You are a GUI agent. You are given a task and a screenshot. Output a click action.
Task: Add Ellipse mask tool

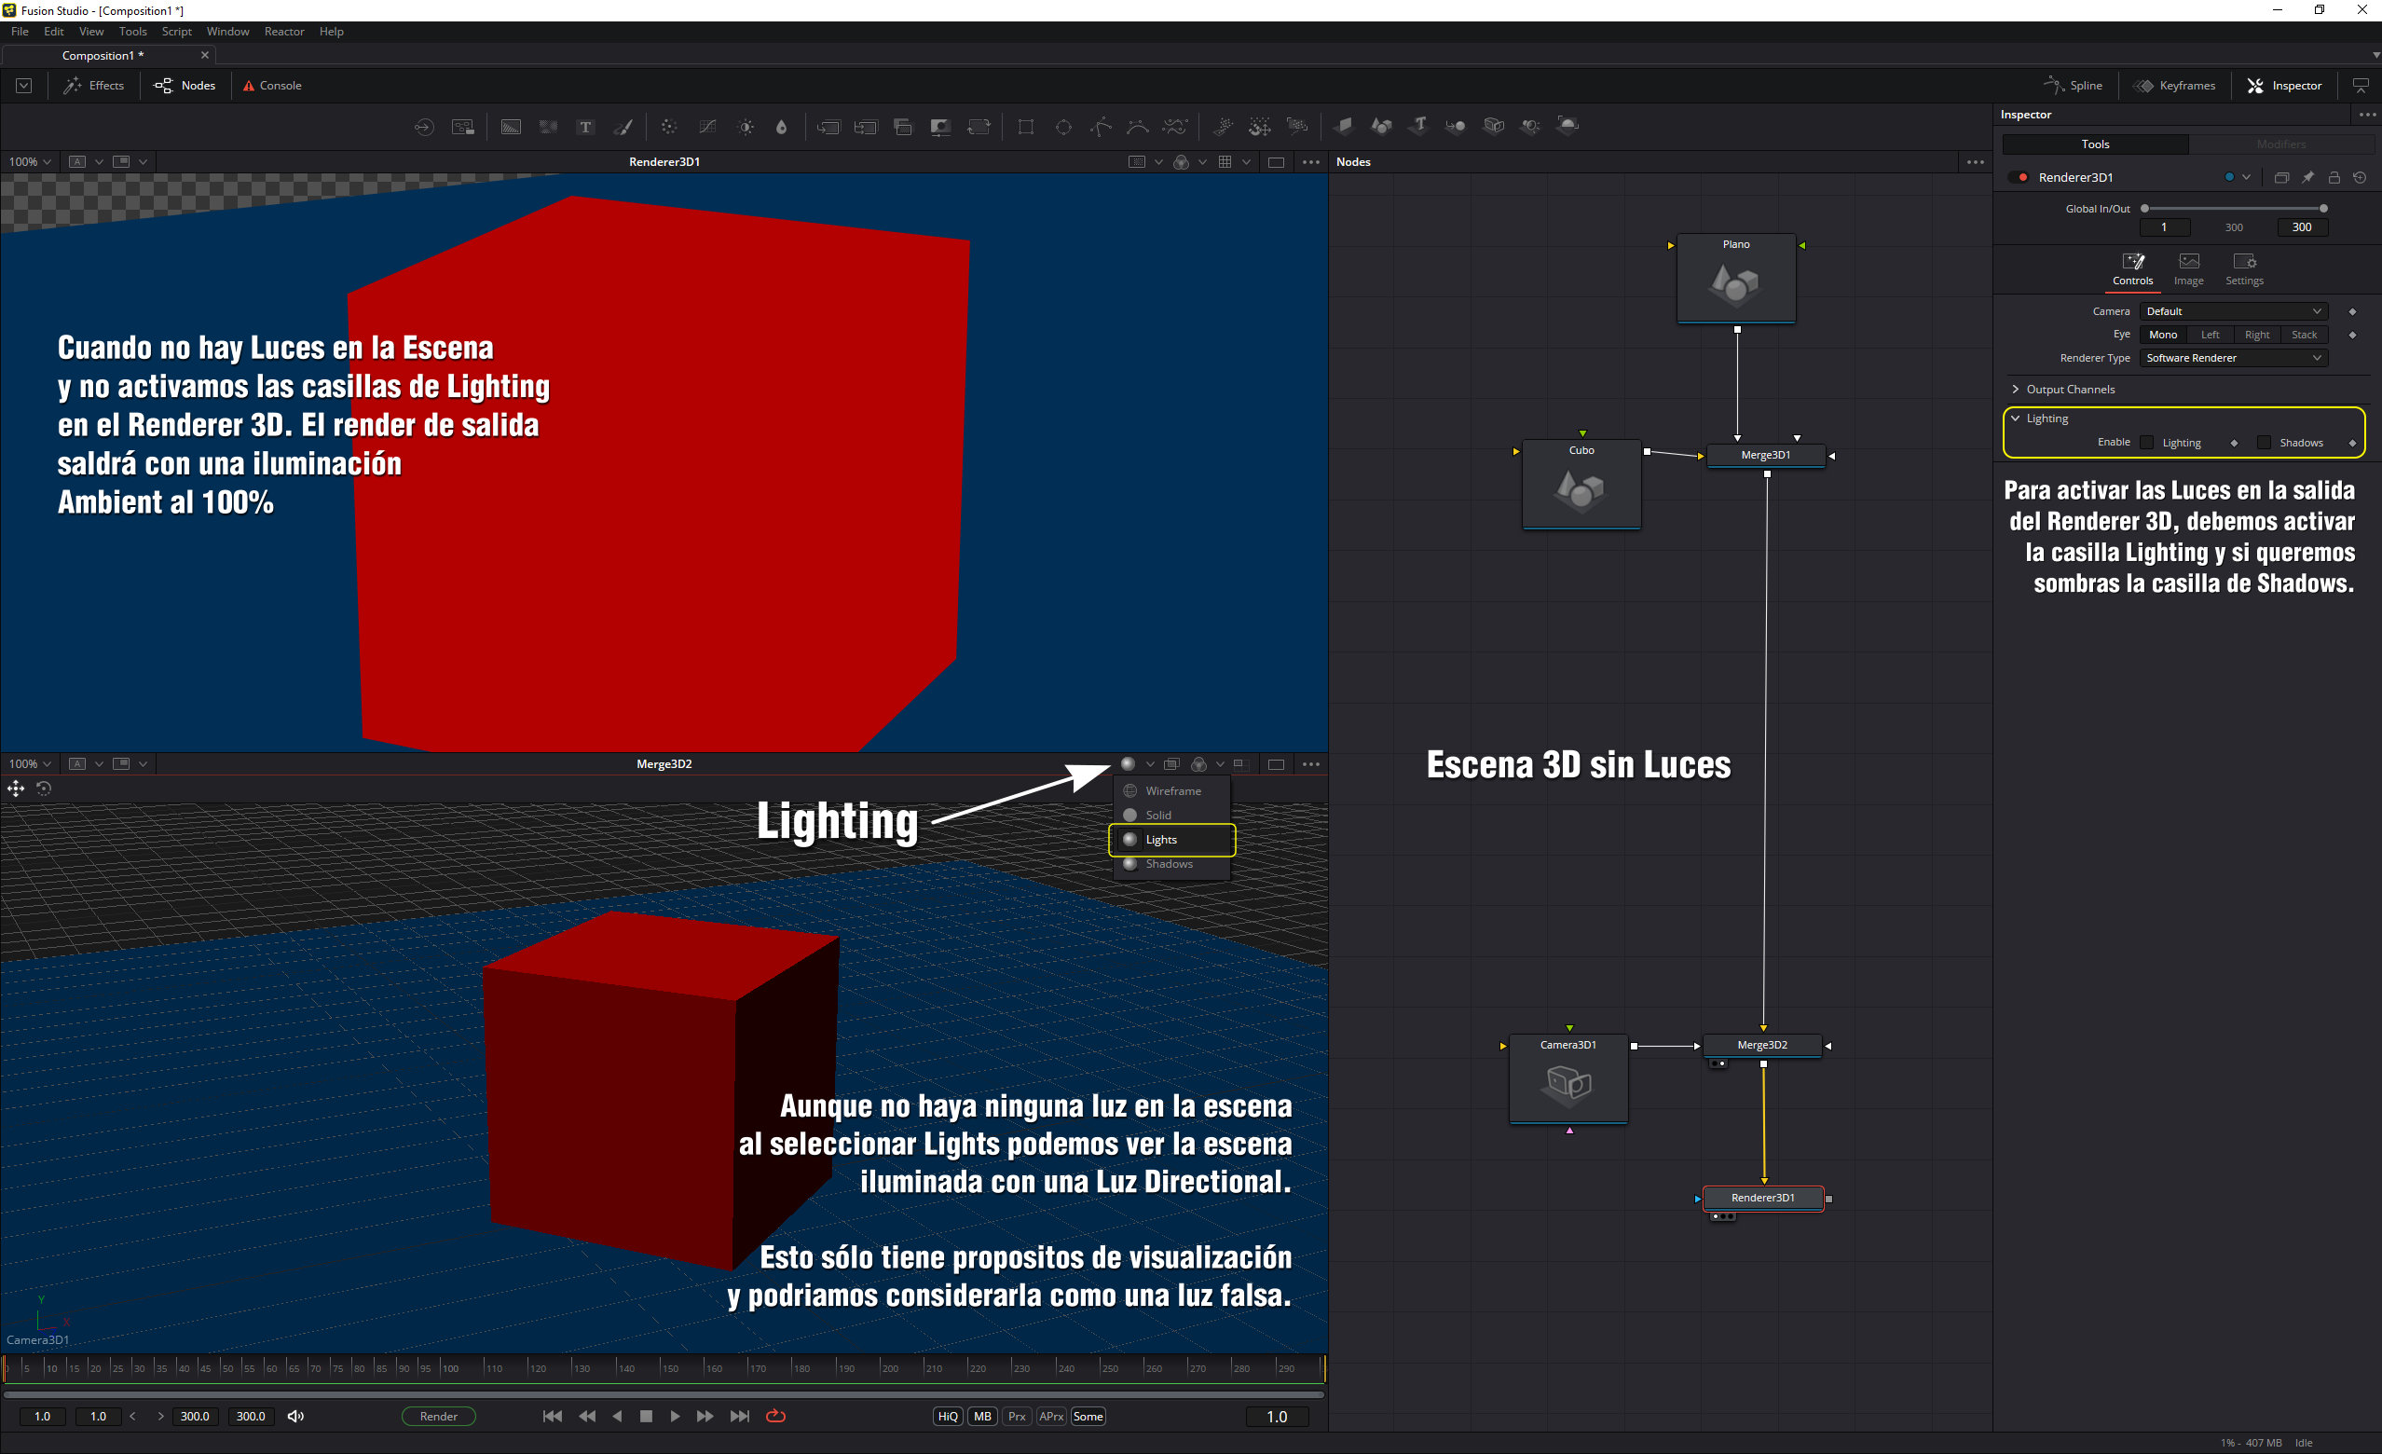[1063, 127]
